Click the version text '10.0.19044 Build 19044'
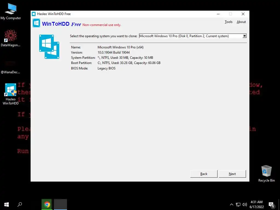280x210 pixels. click(x=113, y=52)
